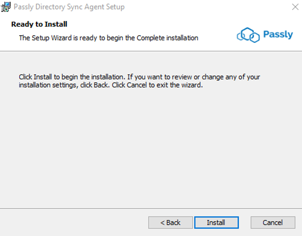This screenshot has width=302, height=236.
Task: Click empty space left of Back button
Action: click(74, 222)
